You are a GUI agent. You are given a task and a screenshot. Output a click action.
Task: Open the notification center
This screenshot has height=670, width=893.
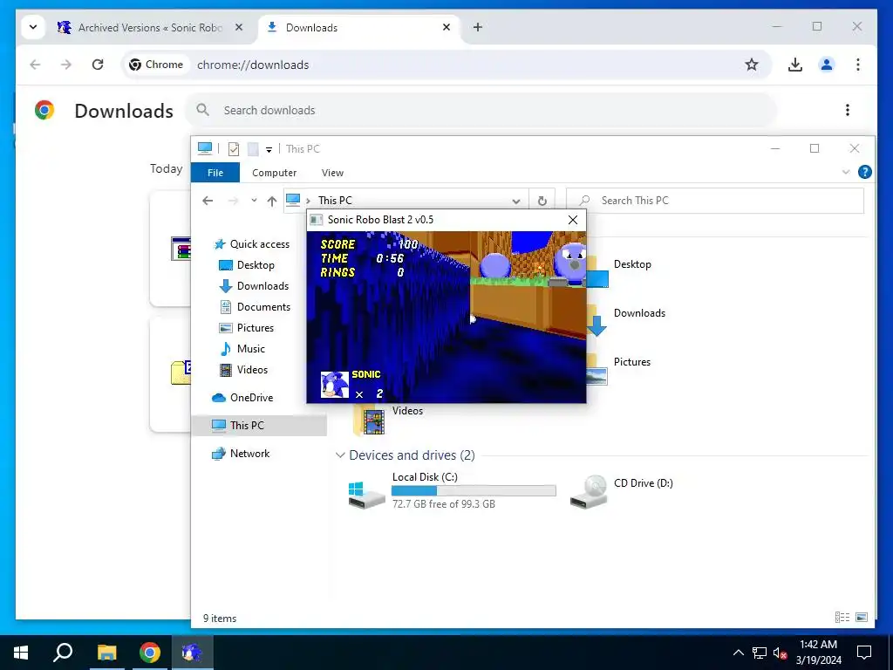tap(864, 653)
